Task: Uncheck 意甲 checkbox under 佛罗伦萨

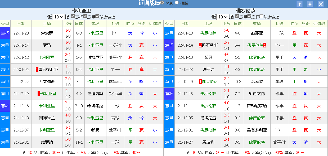Action: click(237, 16)
